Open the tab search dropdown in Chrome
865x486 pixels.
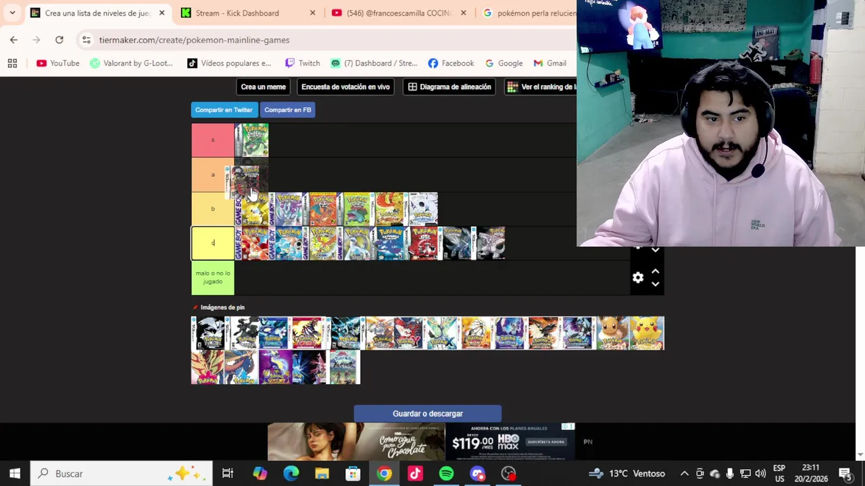point(12,13)
